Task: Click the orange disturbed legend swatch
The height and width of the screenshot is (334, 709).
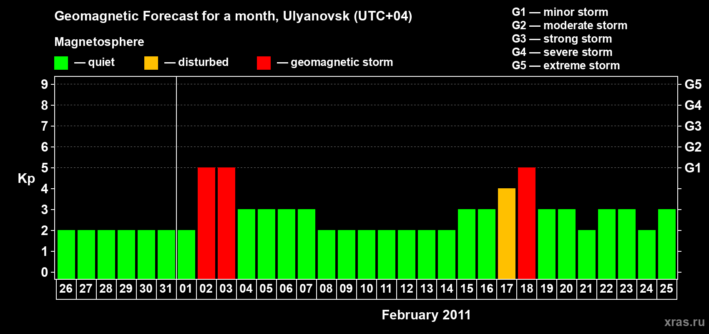Action: [151, 63]
